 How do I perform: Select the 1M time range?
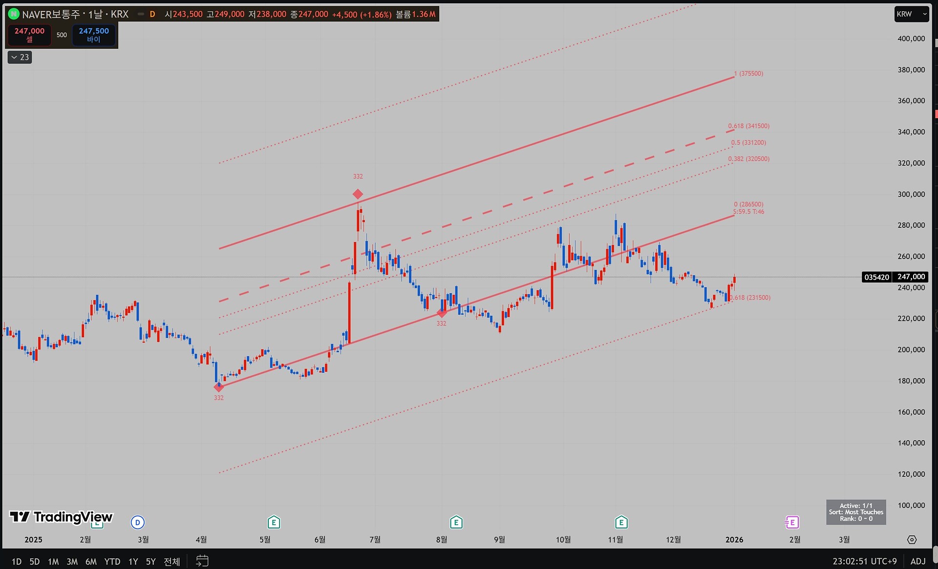coord(53,562)
